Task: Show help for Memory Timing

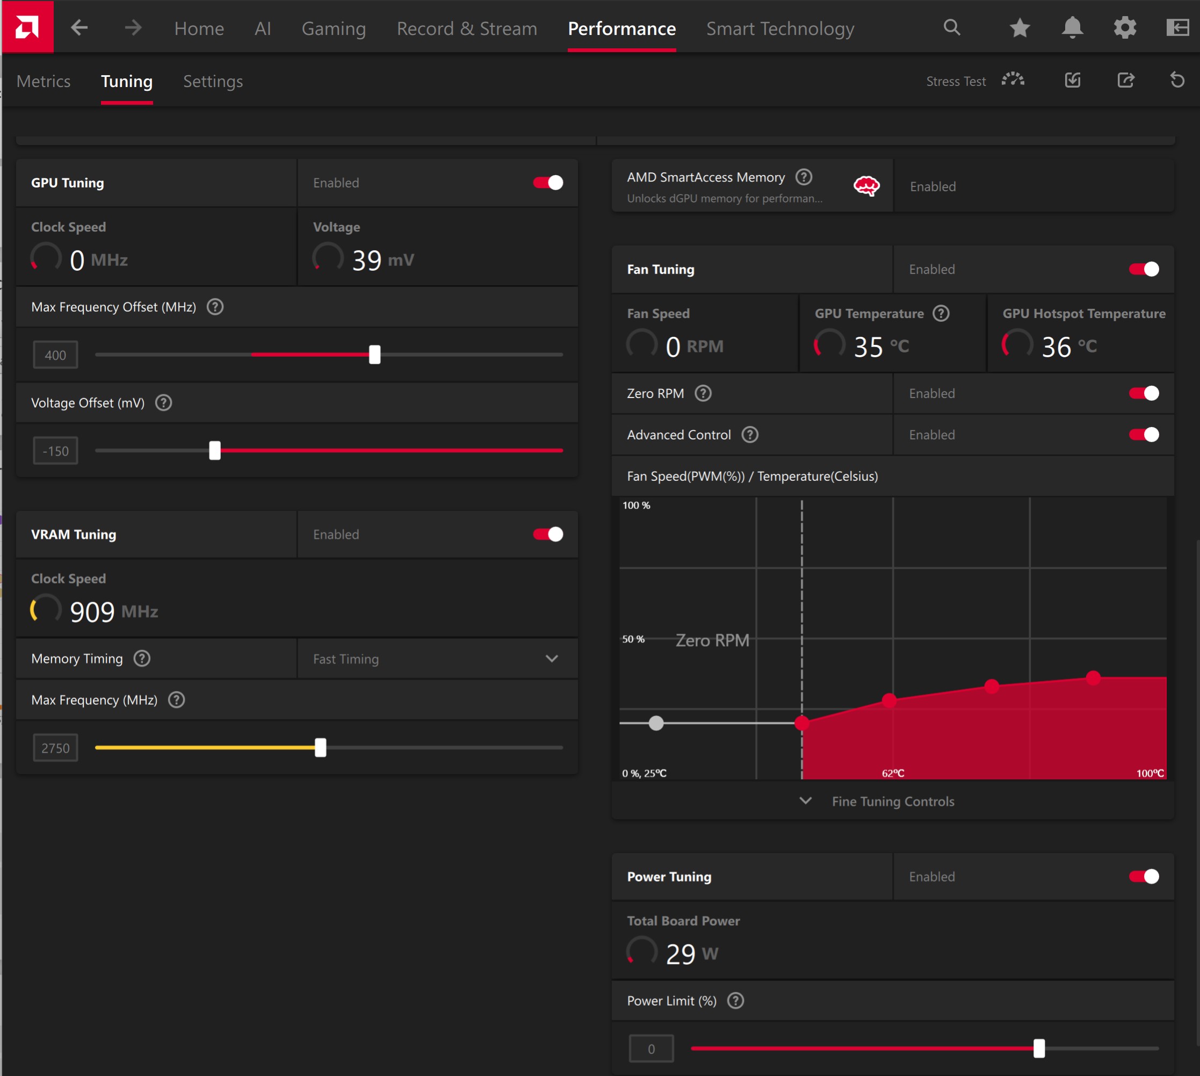Action: pos(142,658)
